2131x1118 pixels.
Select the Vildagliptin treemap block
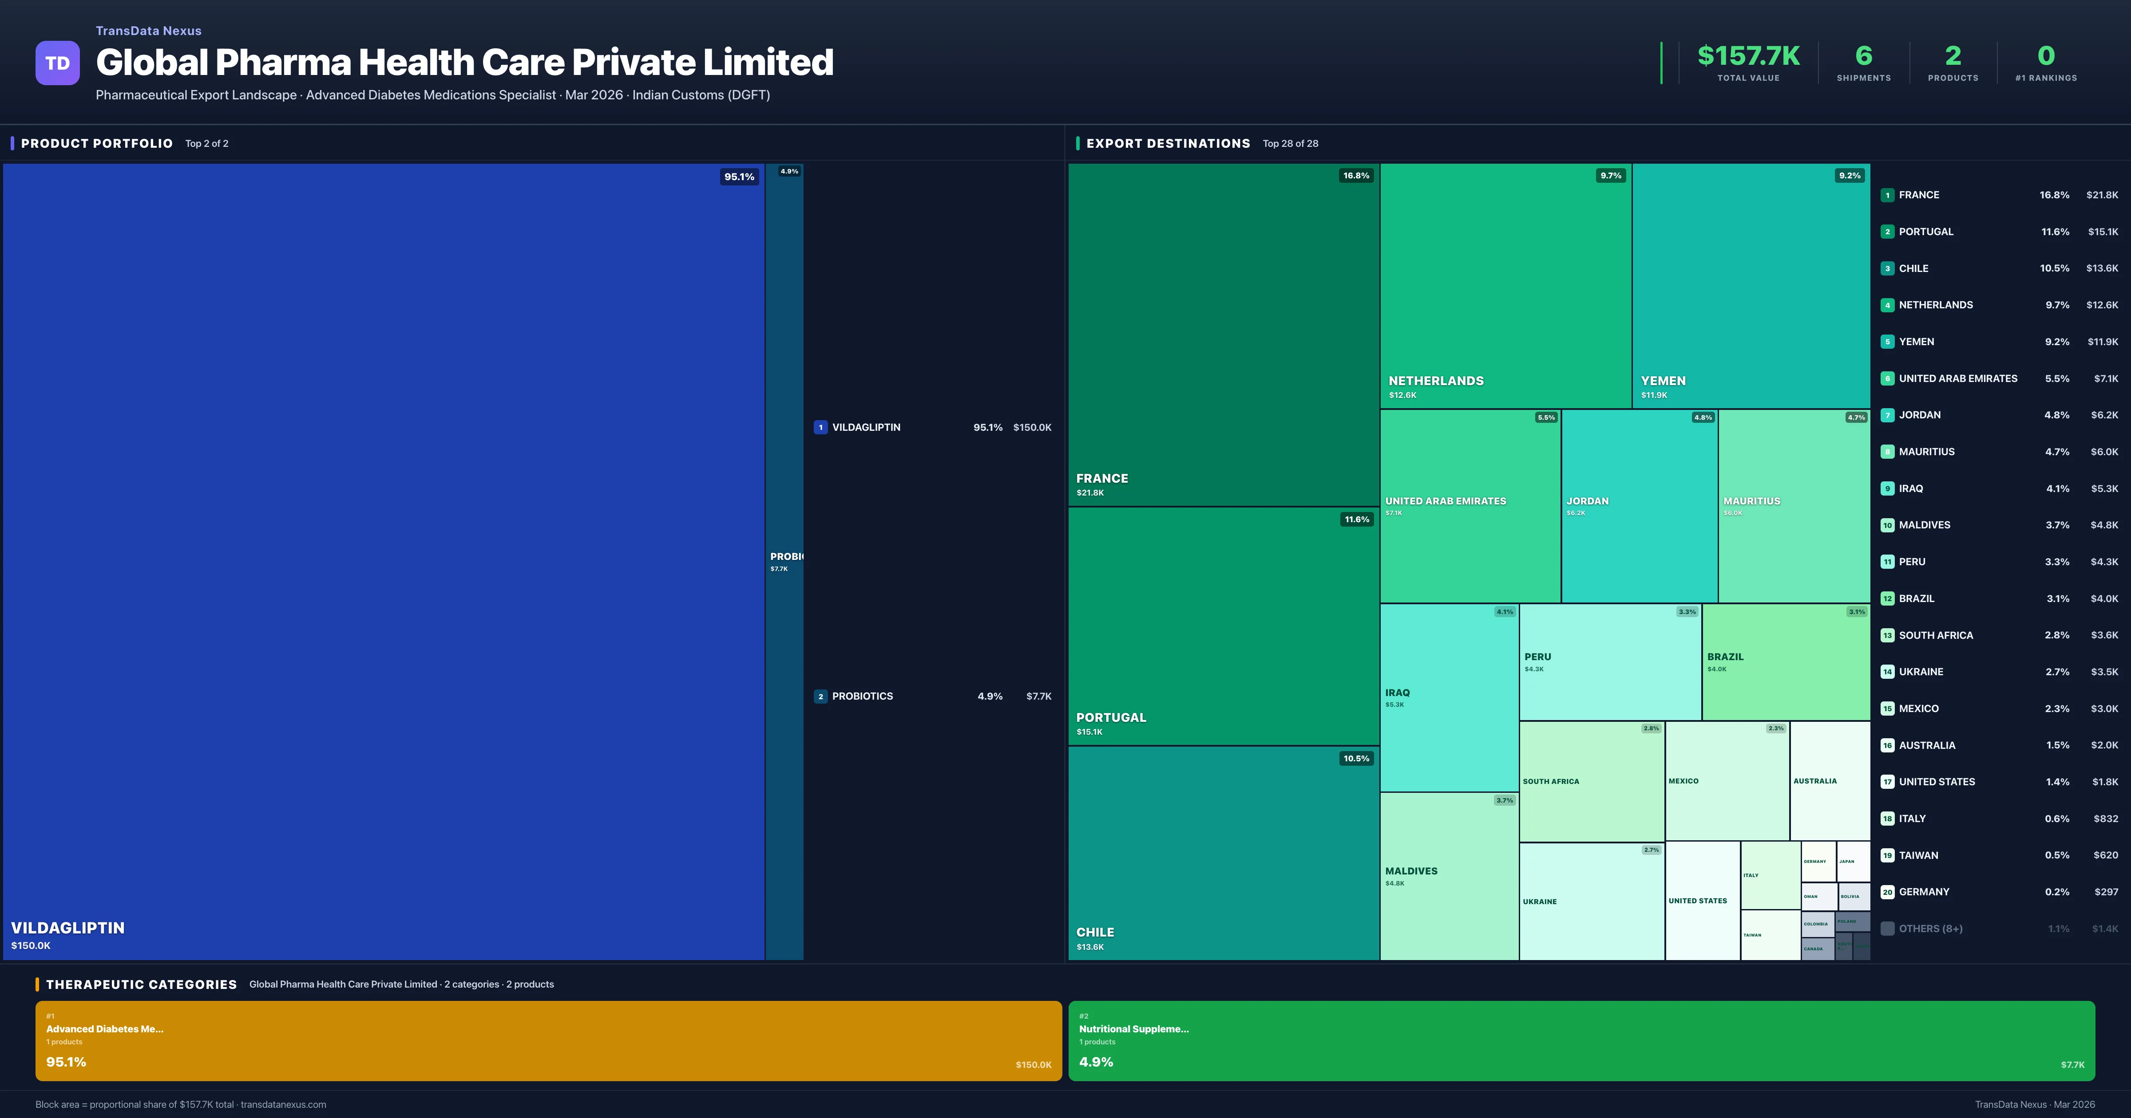pos(383,561)
